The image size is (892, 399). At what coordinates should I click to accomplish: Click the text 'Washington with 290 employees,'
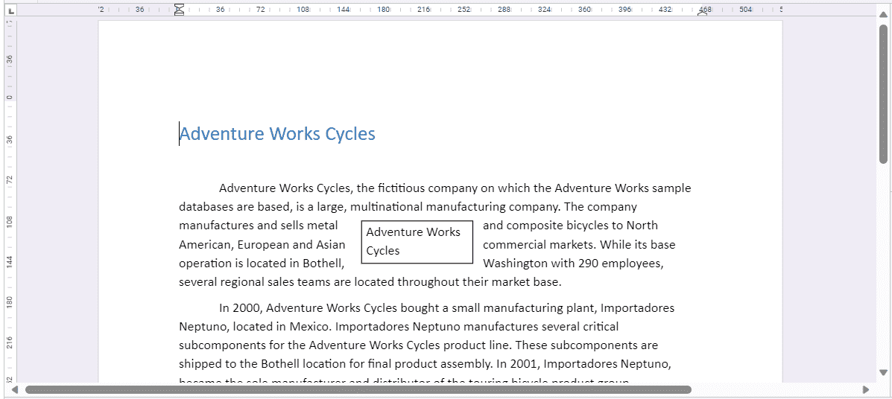point(573,264)
